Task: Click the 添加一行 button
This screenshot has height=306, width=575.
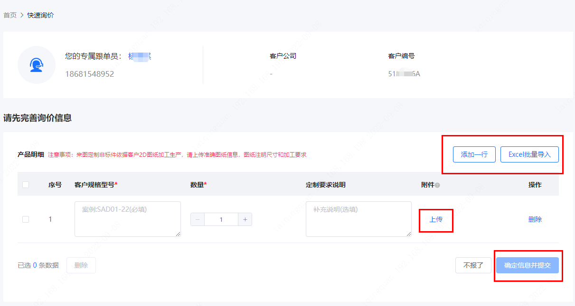Action: (474, 154)
